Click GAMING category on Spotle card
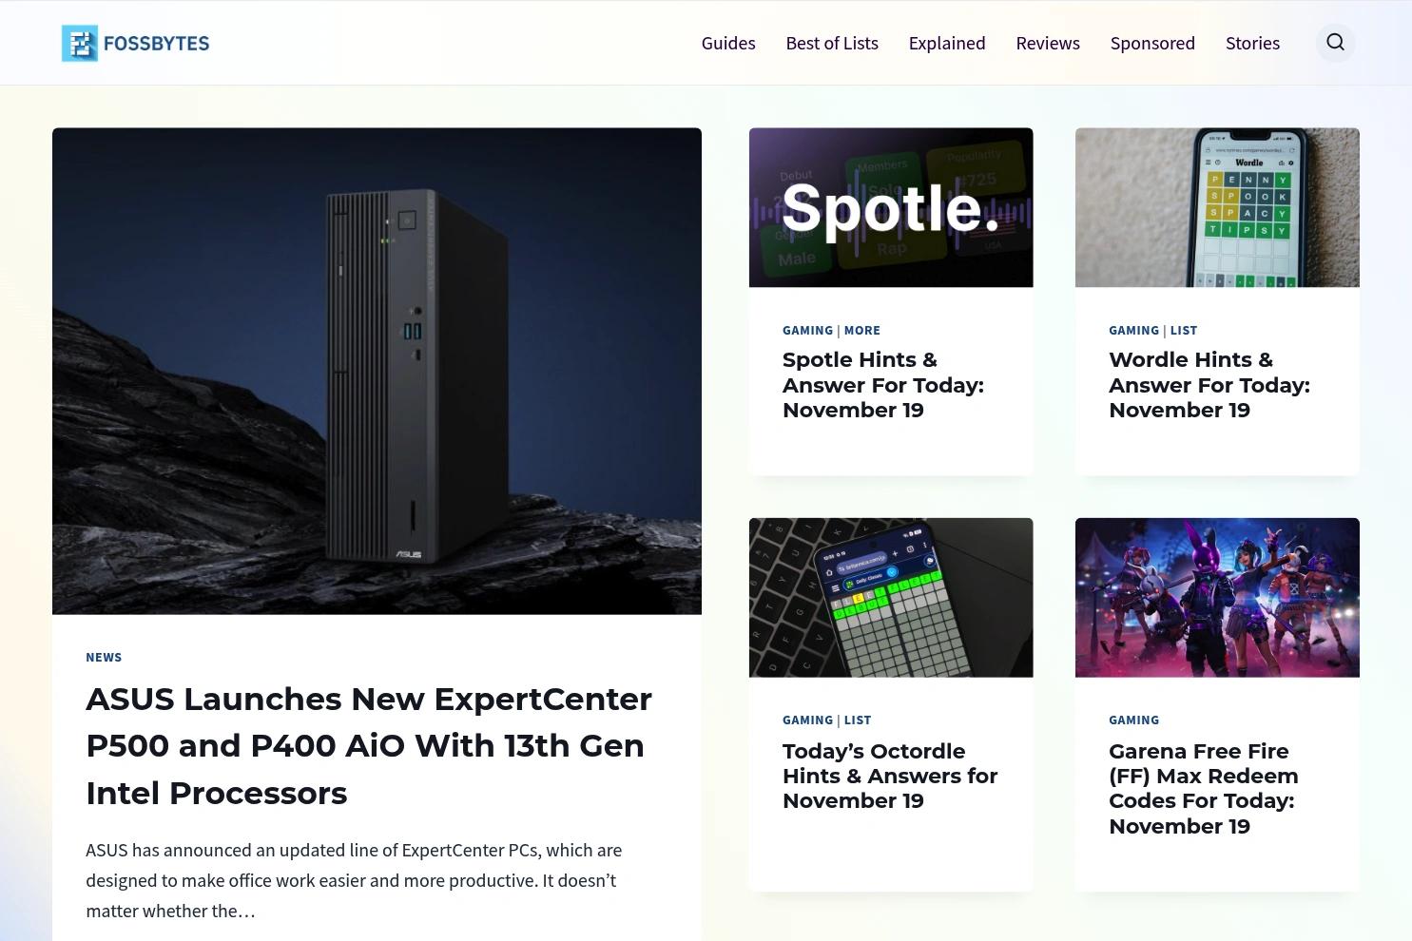 (807, 330)
